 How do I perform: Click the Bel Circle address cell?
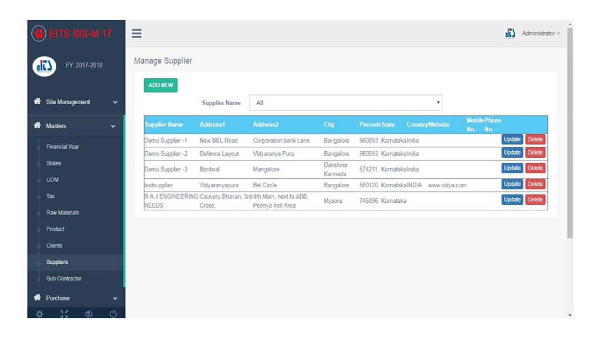point(265,185)
